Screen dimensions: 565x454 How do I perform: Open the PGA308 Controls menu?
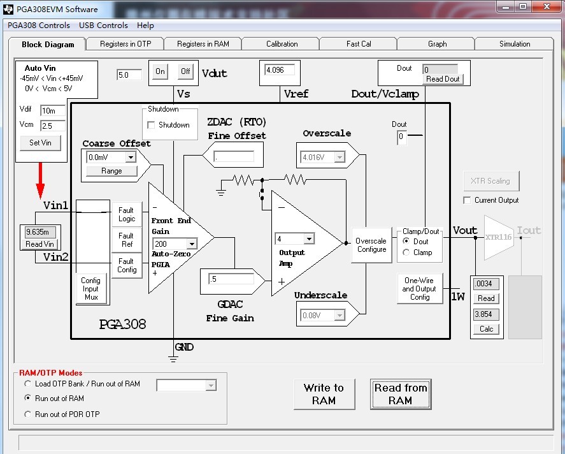pos(39,26)
